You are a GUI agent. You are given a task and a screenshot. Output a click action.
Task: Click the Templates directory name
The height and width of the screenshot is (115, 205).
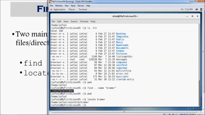click(x=122, y=36)
